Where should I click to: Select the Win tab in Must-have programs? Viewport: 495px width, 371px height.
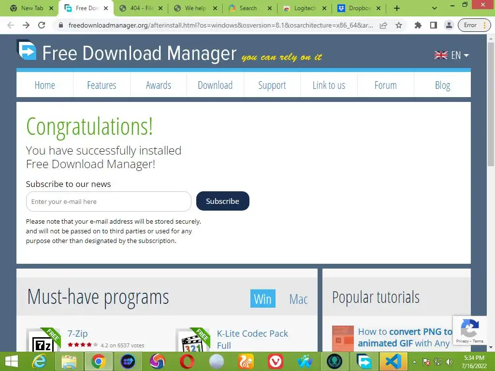pos(262,299)
